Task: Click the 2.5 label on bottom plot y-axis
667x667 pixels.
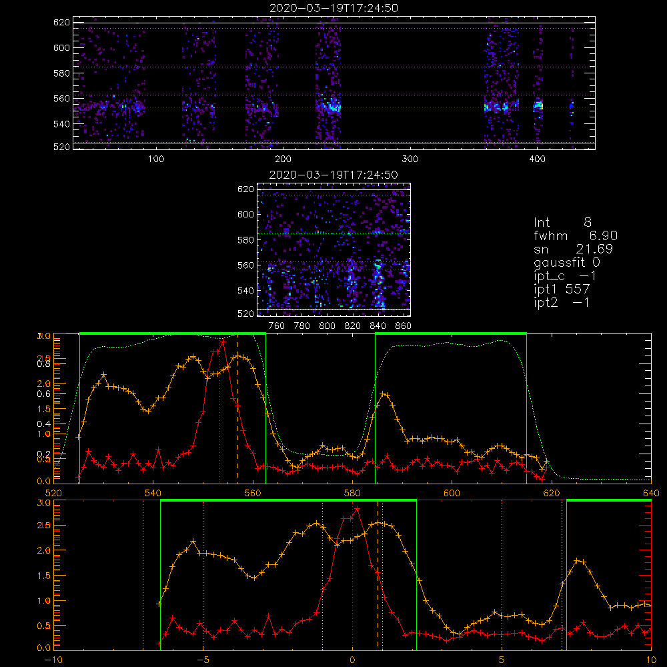Action: (x=44, y=526)
